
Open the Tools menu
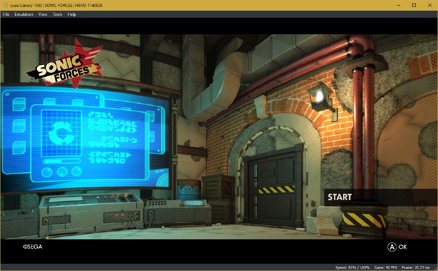57,14
